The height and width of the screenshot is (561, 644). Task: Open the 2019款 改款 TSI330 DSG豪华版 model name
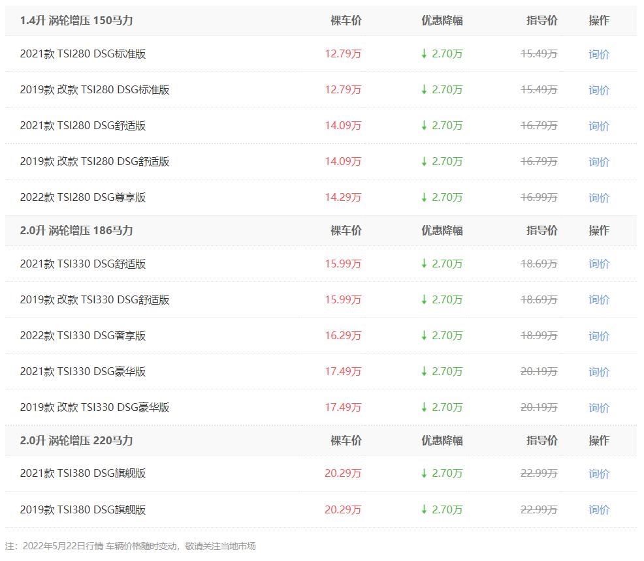pos(95,408)
